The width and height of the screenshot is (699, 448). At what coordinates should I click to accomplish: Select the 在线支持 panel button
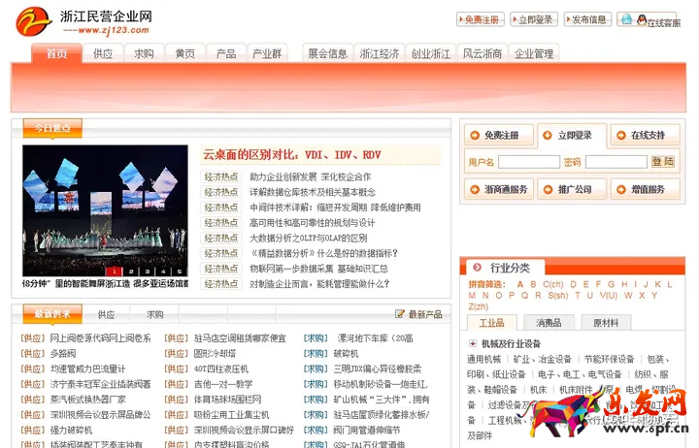click(x=645, y=135)
